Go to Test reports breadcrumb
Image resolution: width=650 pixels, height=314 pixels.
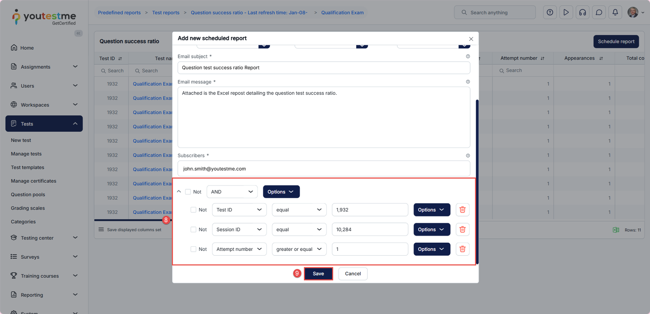pos(166,13)
